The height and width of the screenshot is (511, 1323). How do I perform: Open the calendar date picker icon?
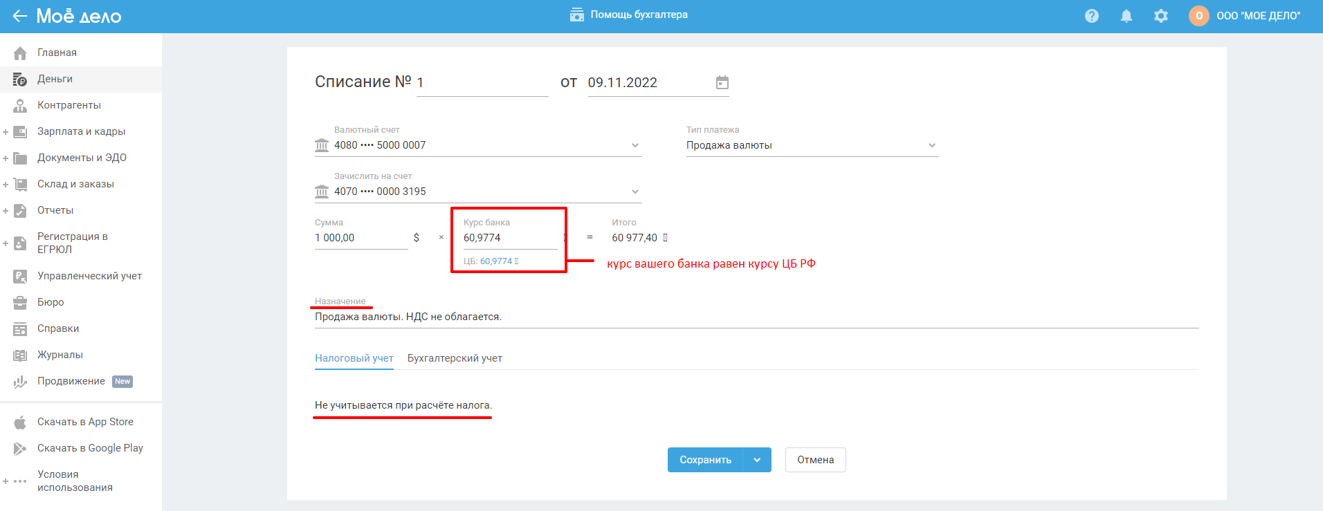point(722,83)
